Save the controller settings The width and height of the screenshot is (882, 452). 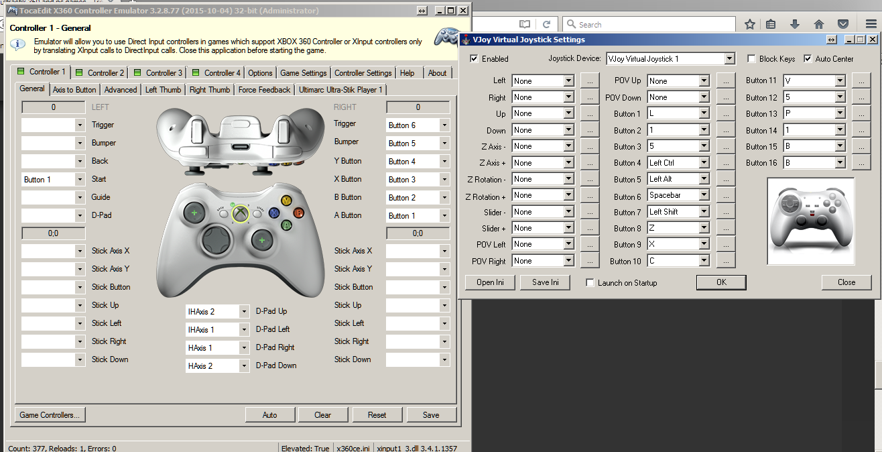click(431, 415)
